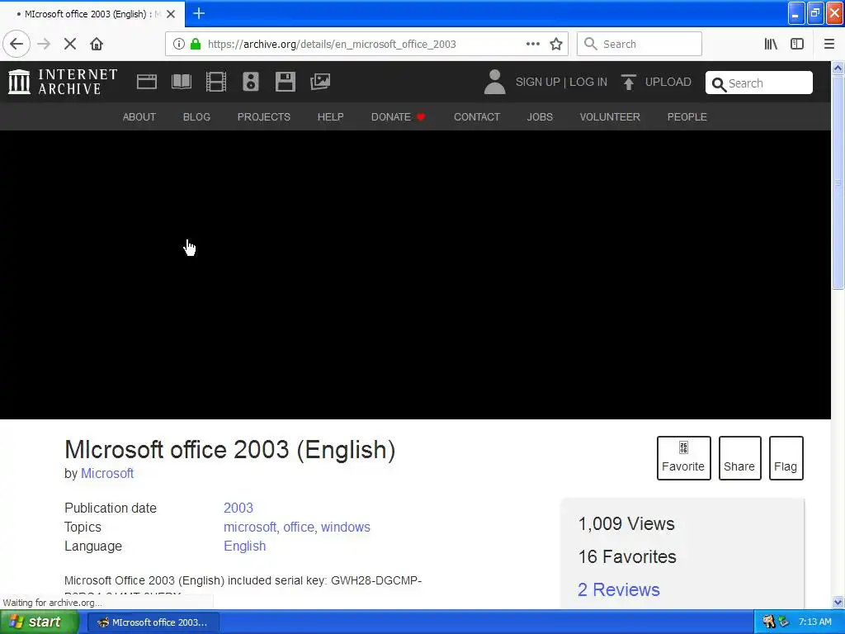This screenshot has height=634, width=845.
Task: Click the upload arrow icon
Action: pos(628,82)
